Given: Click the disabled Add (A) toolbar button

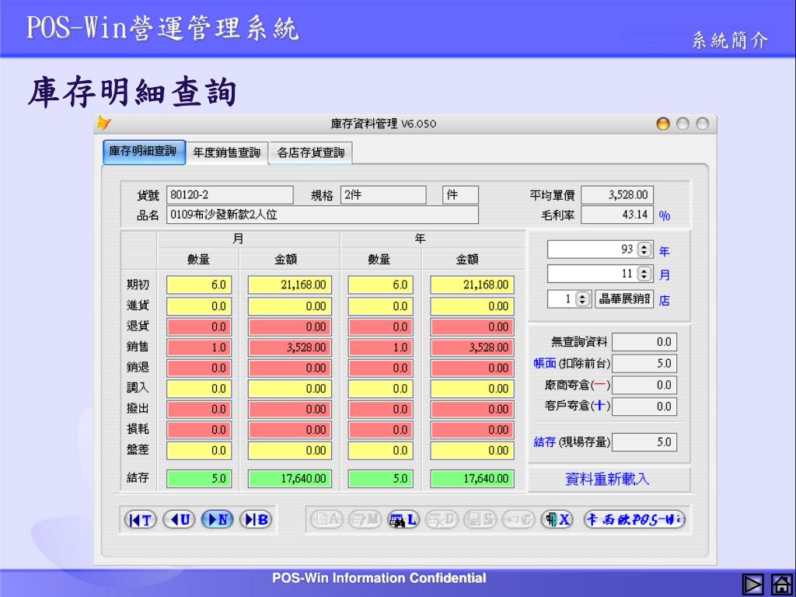Looking at the screenshot, I should 326,520.
